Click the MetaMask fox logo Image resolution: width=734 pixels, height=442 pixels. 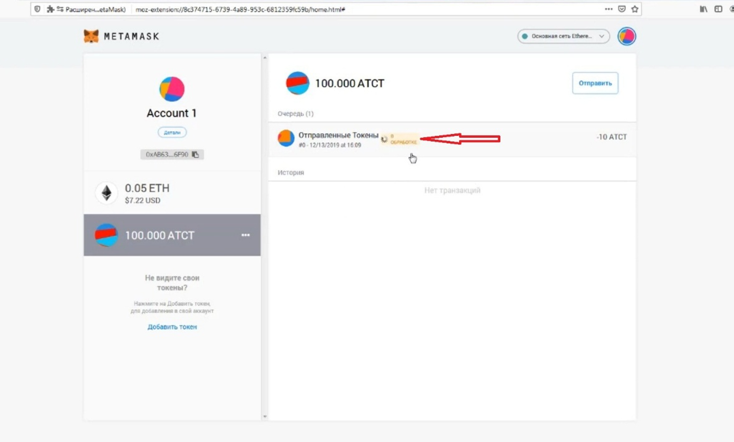tap(91, 36)
